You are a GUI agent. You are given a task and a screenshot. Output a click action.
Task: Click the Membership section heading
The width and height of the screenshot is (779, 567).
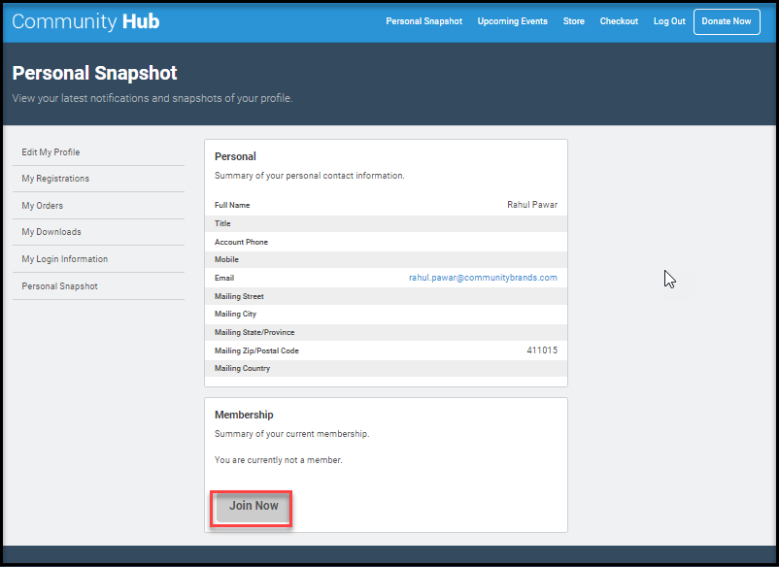pyautogui.click(x=244, y=415)
